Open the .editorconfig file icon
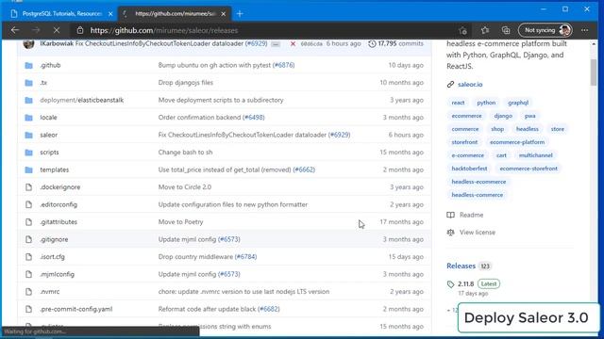This screenshot has height=339, width=604. coord(29,204)
